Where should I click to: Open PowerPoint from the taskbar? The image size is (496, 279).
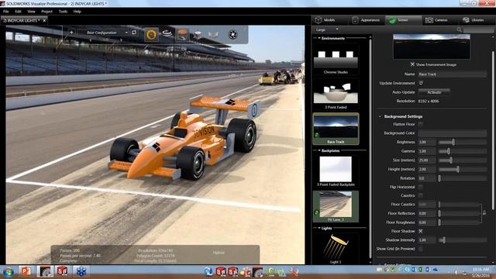[x=26, y=271]
